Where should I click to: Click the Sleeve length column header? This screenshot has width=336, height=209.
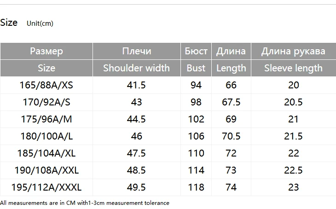point(294,68)
